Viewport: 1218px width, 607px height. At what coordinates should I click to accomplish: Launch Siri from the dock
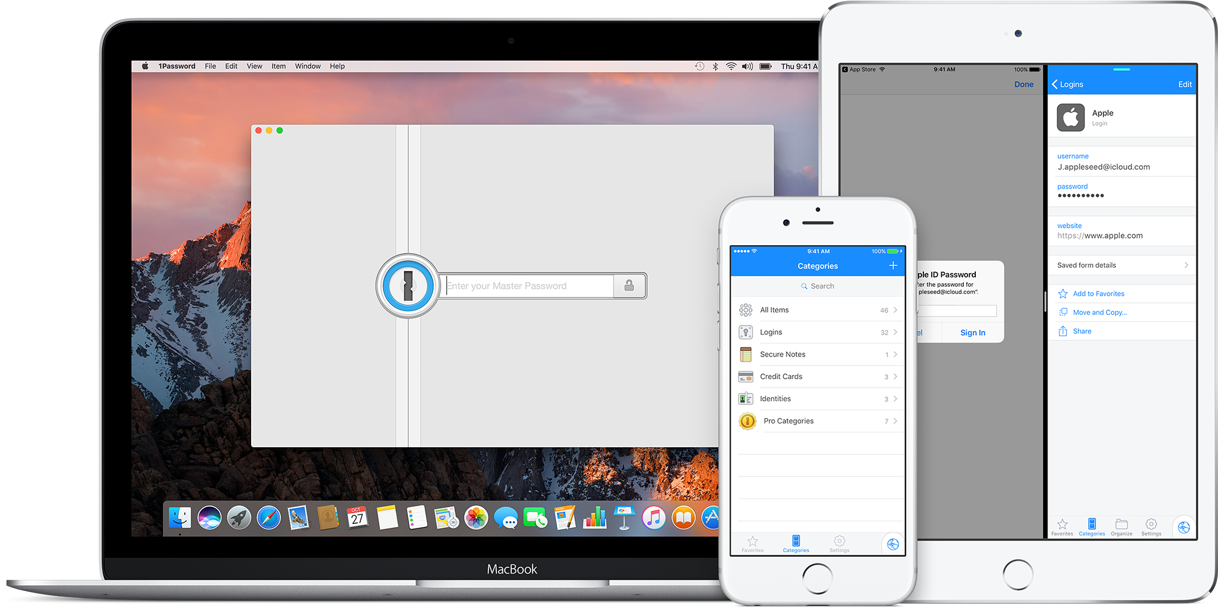point(209,518)
